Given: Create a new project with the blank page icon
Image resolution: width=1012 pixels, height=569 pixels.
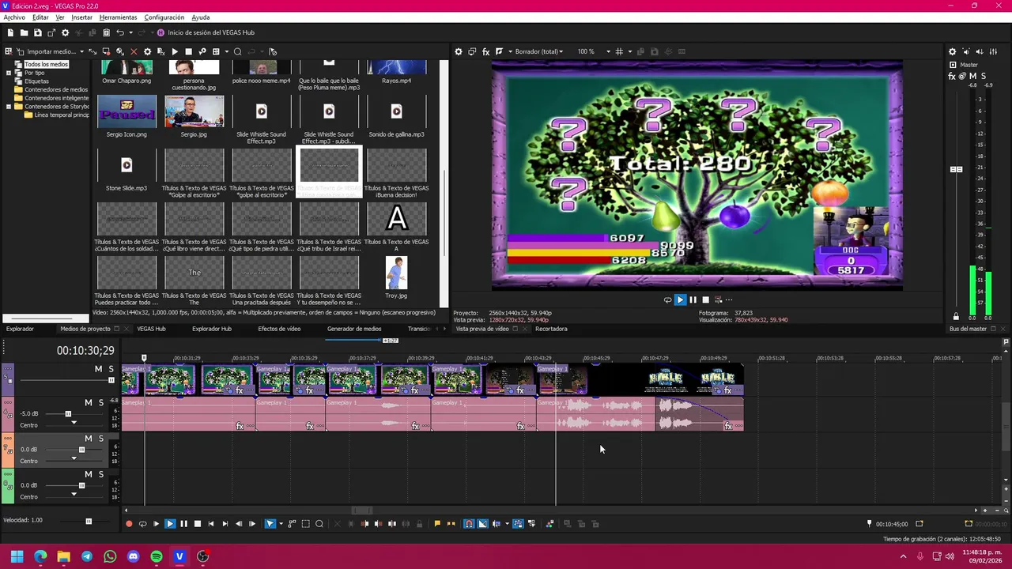Looking at the screenshot, I should pyautogui.click(x=10, y=32).
